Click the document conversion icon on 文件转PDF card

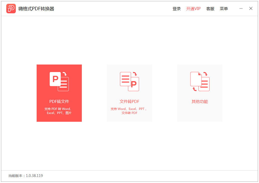[x=129, y=81]
